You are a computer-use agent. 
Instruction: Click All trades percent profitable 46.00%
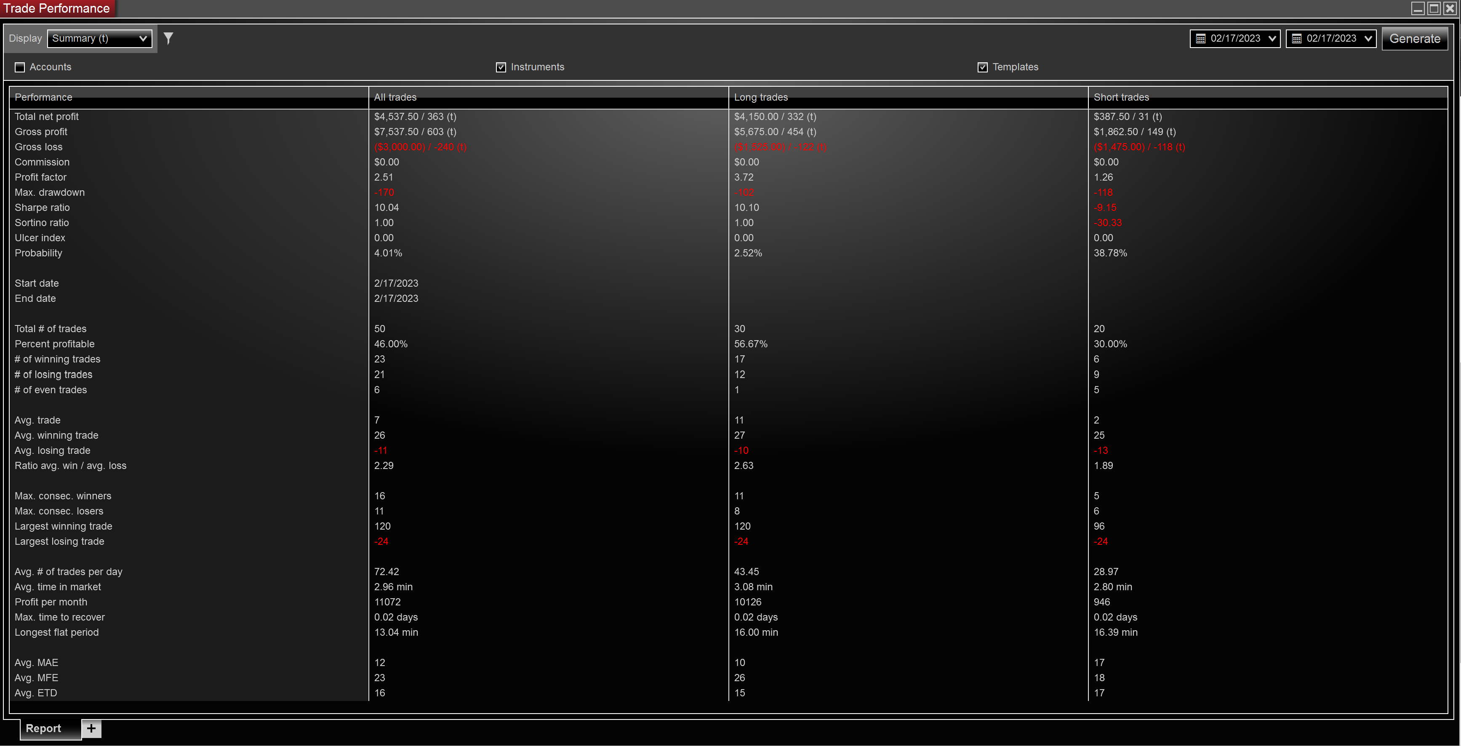[391, 344]
